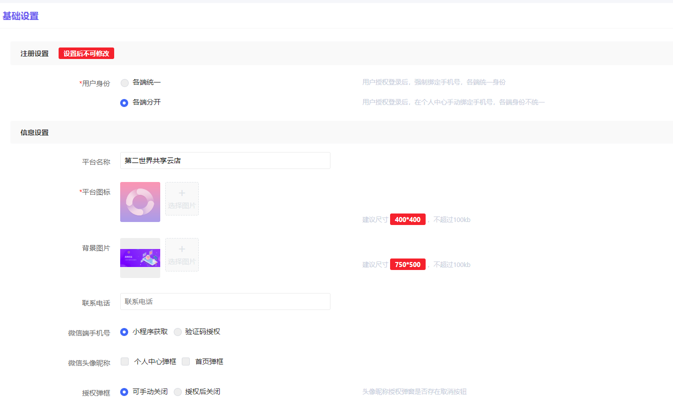Click the plus icon beside the platform icon
This screenshot has width=673, height=411.
182,193
